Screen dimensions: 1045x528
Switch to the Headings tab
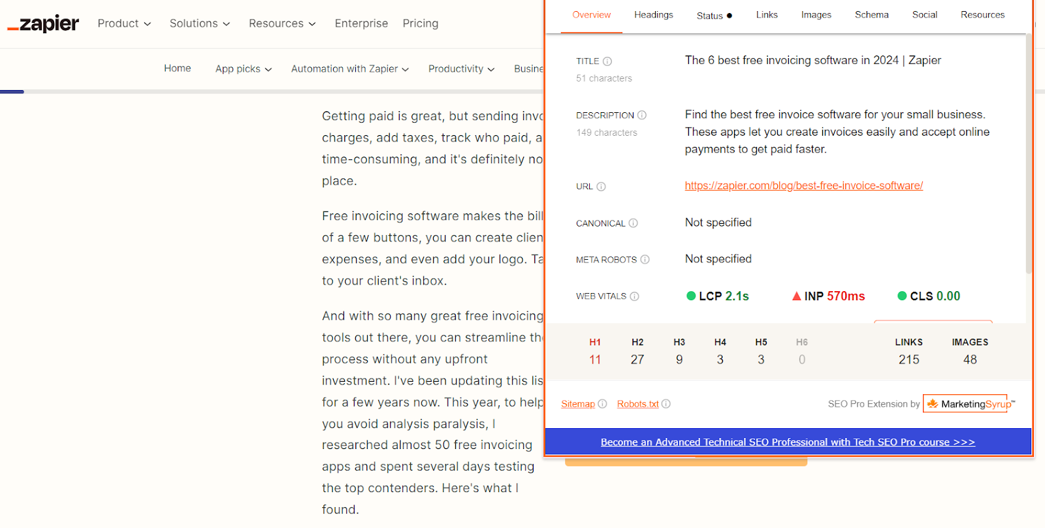(653, 15)
